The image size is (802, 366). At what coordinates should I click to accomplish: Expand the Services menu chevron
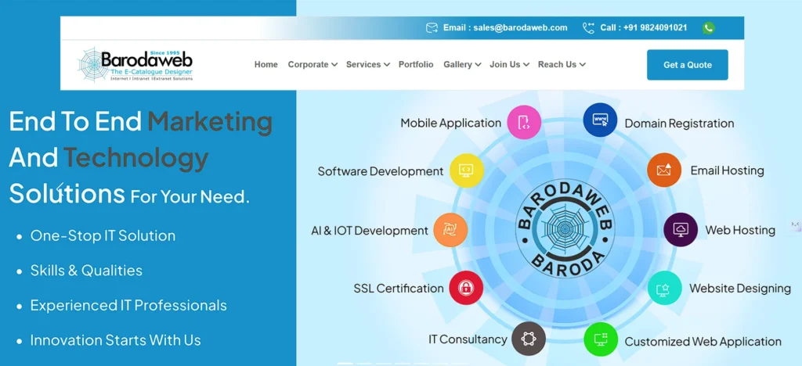coord(387,65)
